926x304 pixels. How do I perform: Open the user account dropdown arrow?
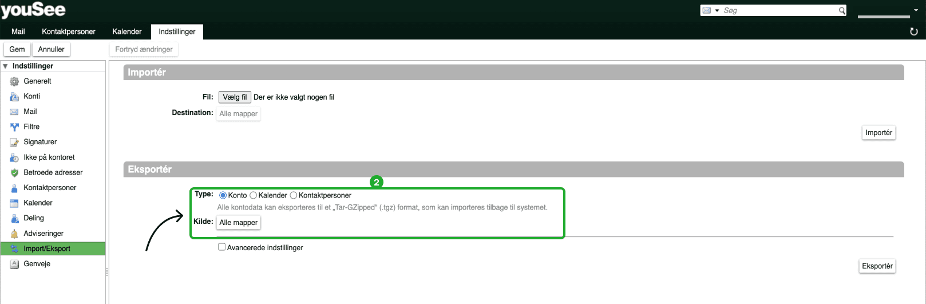(x=916, y=10)
